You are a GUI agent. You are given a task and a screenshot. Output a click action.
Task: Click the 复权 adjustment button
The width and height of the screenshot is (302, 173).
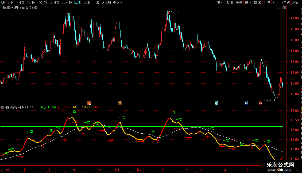(x=220, y=2)
